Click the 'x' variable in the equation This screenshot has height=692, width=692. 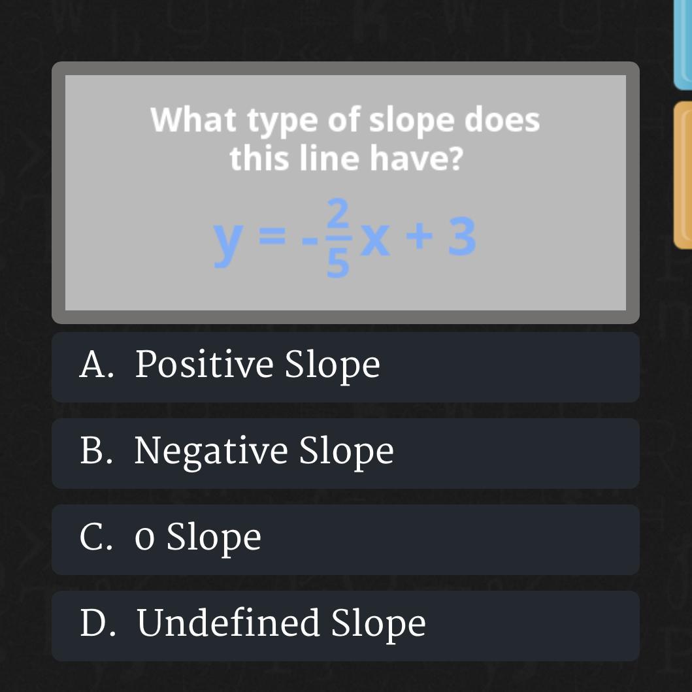tap(375, 240)
